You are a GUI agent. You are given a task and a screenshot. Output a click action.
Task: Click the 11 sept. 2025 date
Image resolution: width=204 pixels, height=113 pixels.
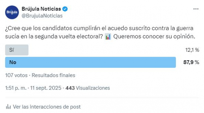[46, 88]
